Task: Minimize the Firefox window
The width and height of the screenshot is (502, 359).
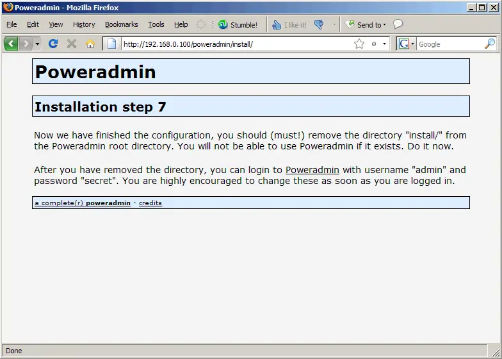Action: (471, 8)
